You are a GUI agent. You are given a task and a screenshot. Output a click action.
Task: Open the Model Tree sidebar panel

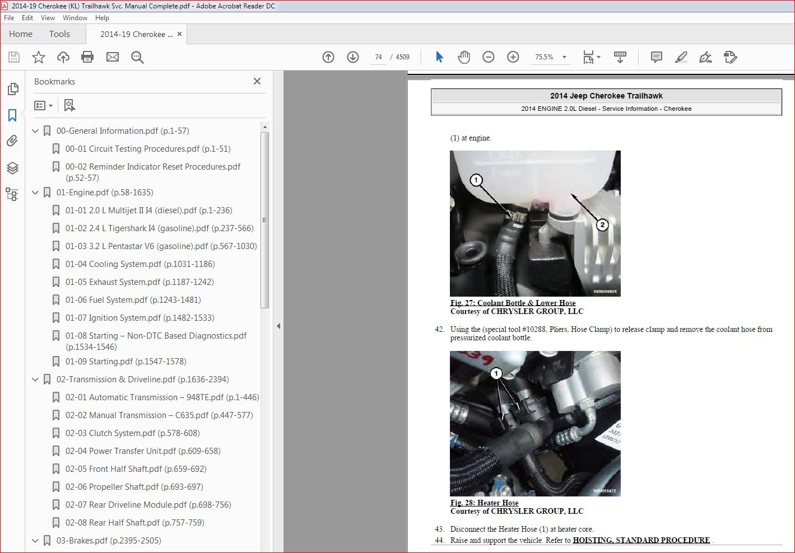click(x=12, y=194)
